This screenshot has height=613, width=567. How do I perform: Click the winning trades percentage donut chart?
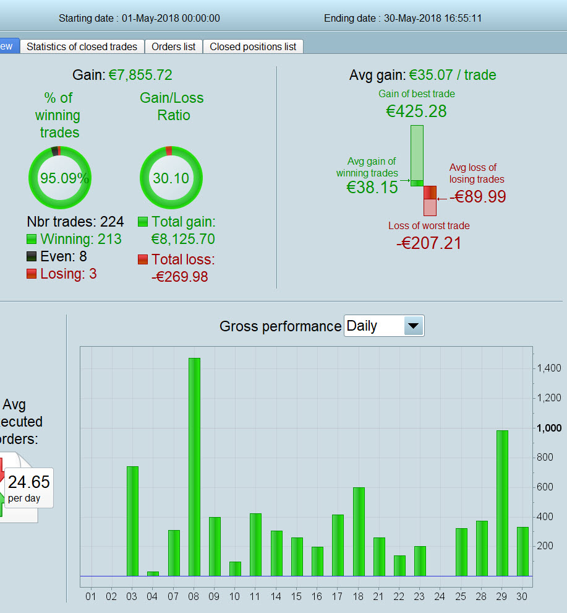coord(60,178)
